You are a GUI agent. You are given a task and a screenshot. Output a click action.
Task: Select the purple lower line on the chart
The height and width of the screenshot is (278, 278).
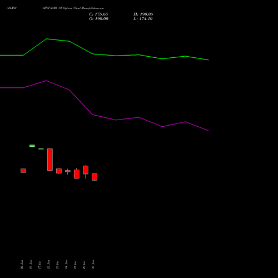point(104,106)
